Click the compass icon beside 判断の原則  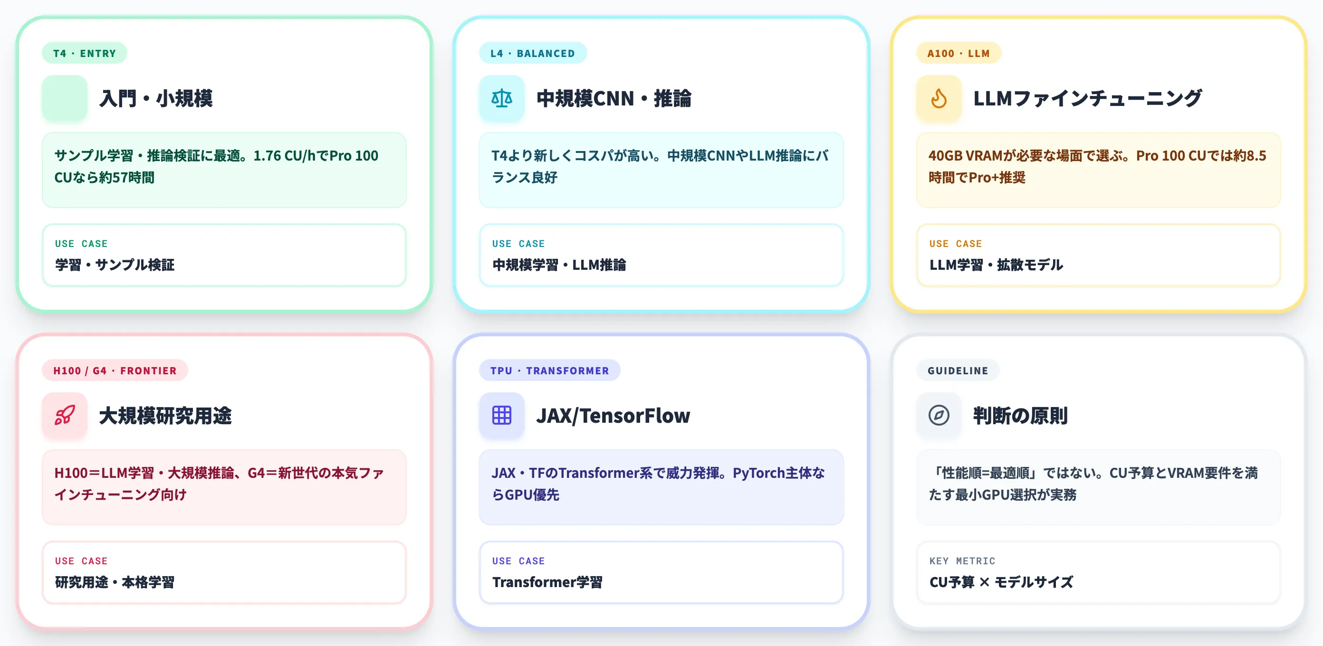pos(939,416)
